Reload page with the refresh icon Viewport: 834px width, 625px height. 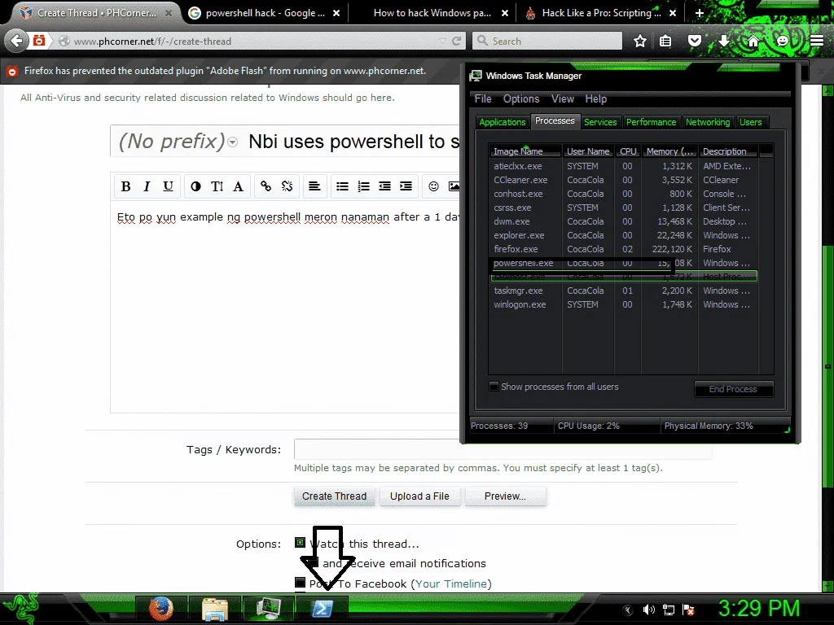point(456,41)
